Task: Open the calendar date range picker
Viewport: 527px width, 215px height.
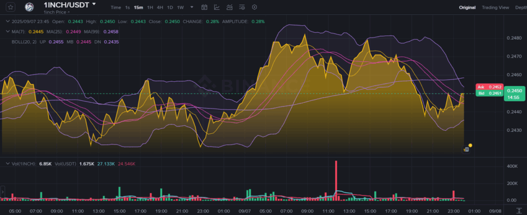Action: pyautogui.click(x=204, y=8)
